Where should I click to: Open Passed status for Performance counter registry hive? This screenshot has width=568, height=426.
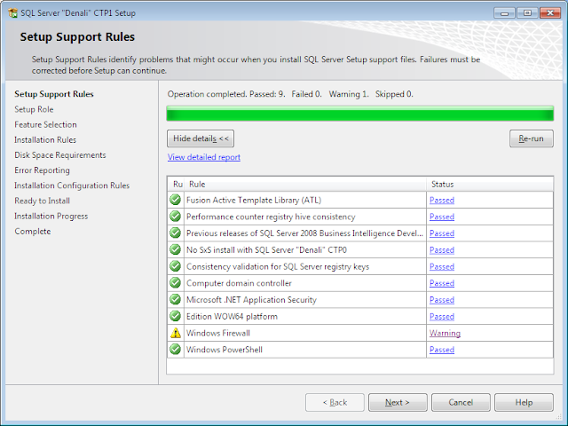(442, 217)
